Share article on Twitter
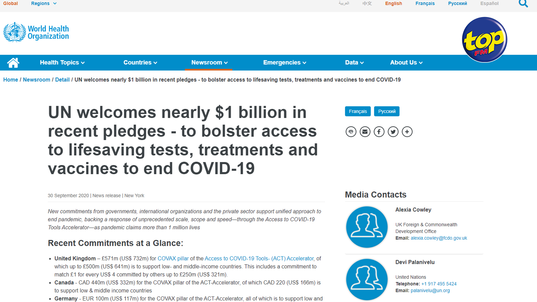The image size is (537, 302). [x=393, y=132]
